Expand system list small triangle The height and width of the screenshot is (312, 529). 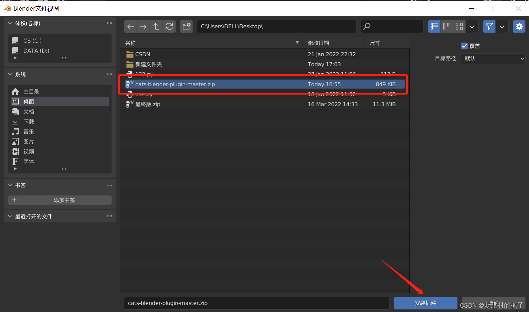coord(15,169)
